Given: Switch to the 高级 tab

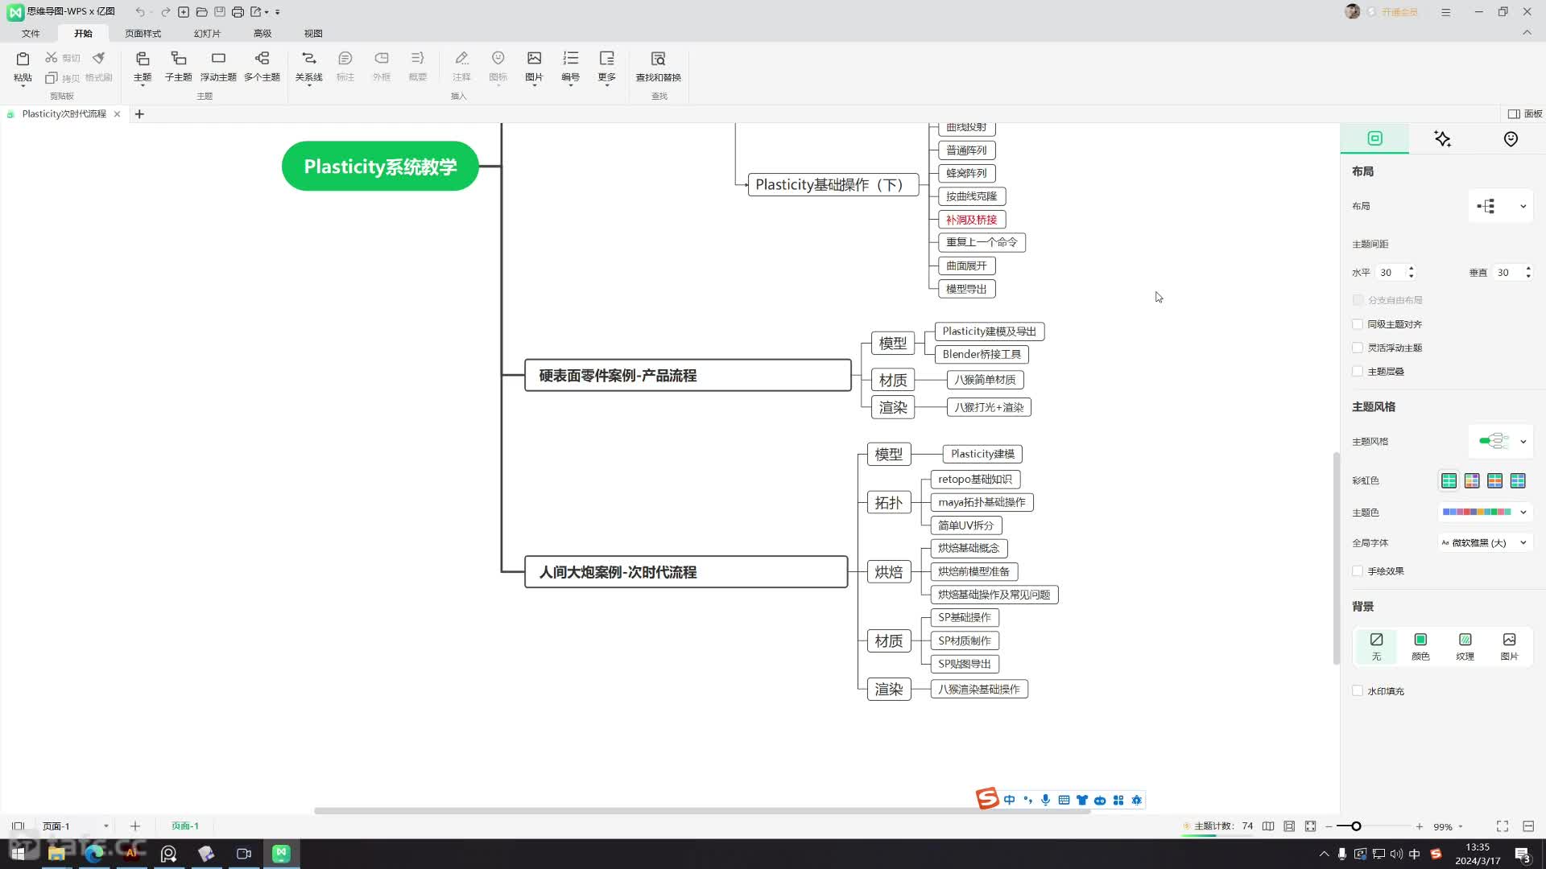Looking at the screenshot, I should (262, 33).
